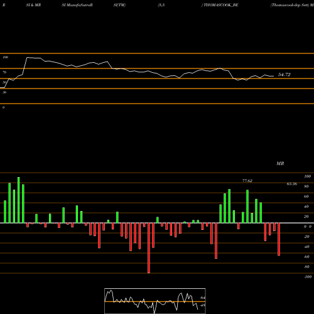Click the -20 label on MR histogram axis

(x=306, y=237)
